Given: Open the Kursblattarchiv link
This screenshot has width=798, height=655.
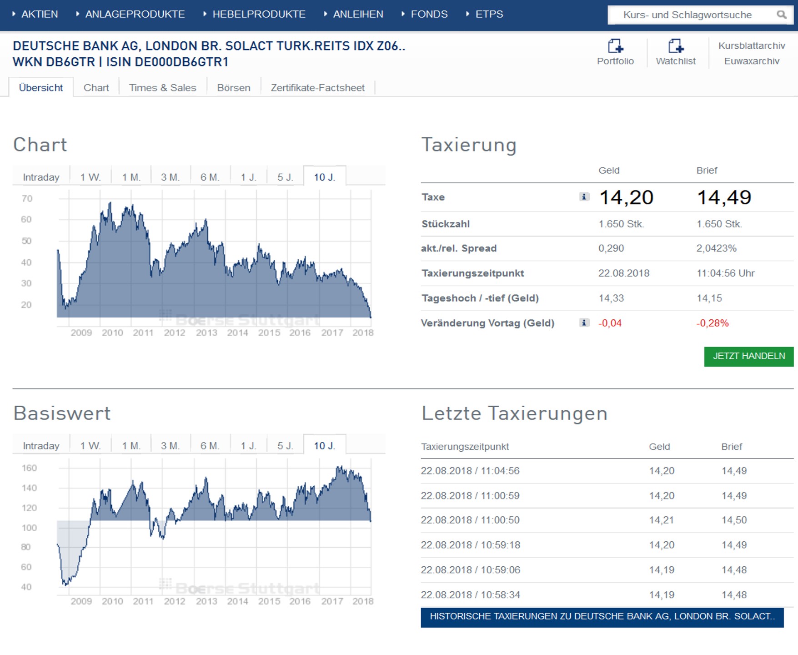Looking at the screenshot, I should [751, 46].
